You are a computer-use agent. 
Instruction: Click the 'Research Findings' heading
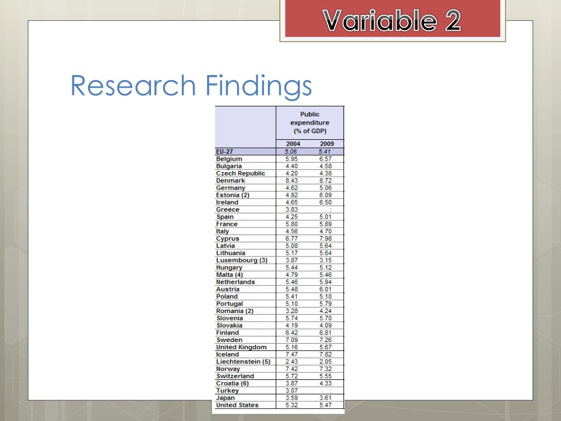point(191,86)
